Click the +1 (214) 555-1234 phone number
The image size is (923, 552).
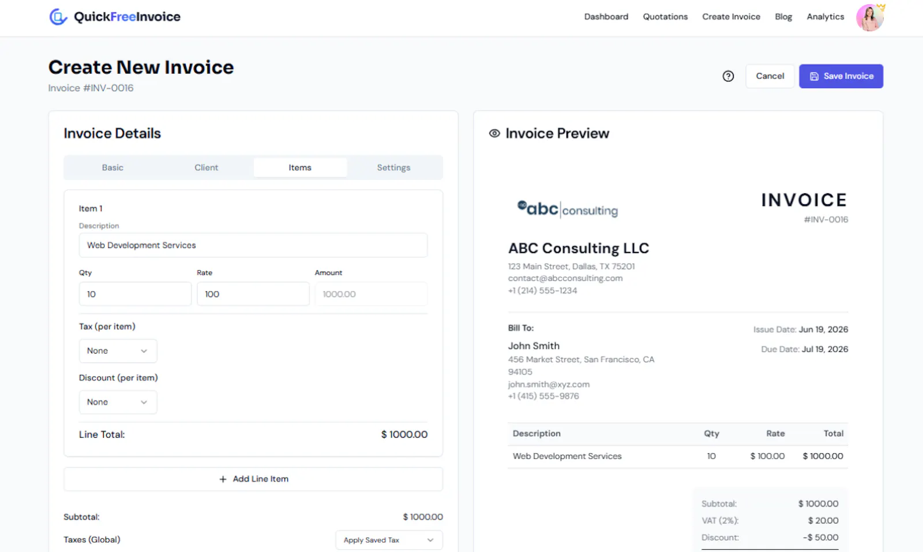click(542, 290)
